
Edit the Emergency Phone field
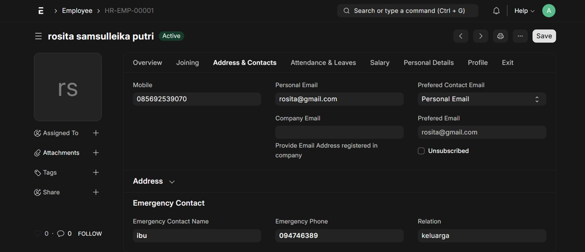pos(340,236)
